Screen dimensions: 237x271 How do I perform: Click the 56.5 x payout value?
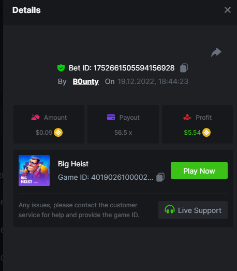123,133
